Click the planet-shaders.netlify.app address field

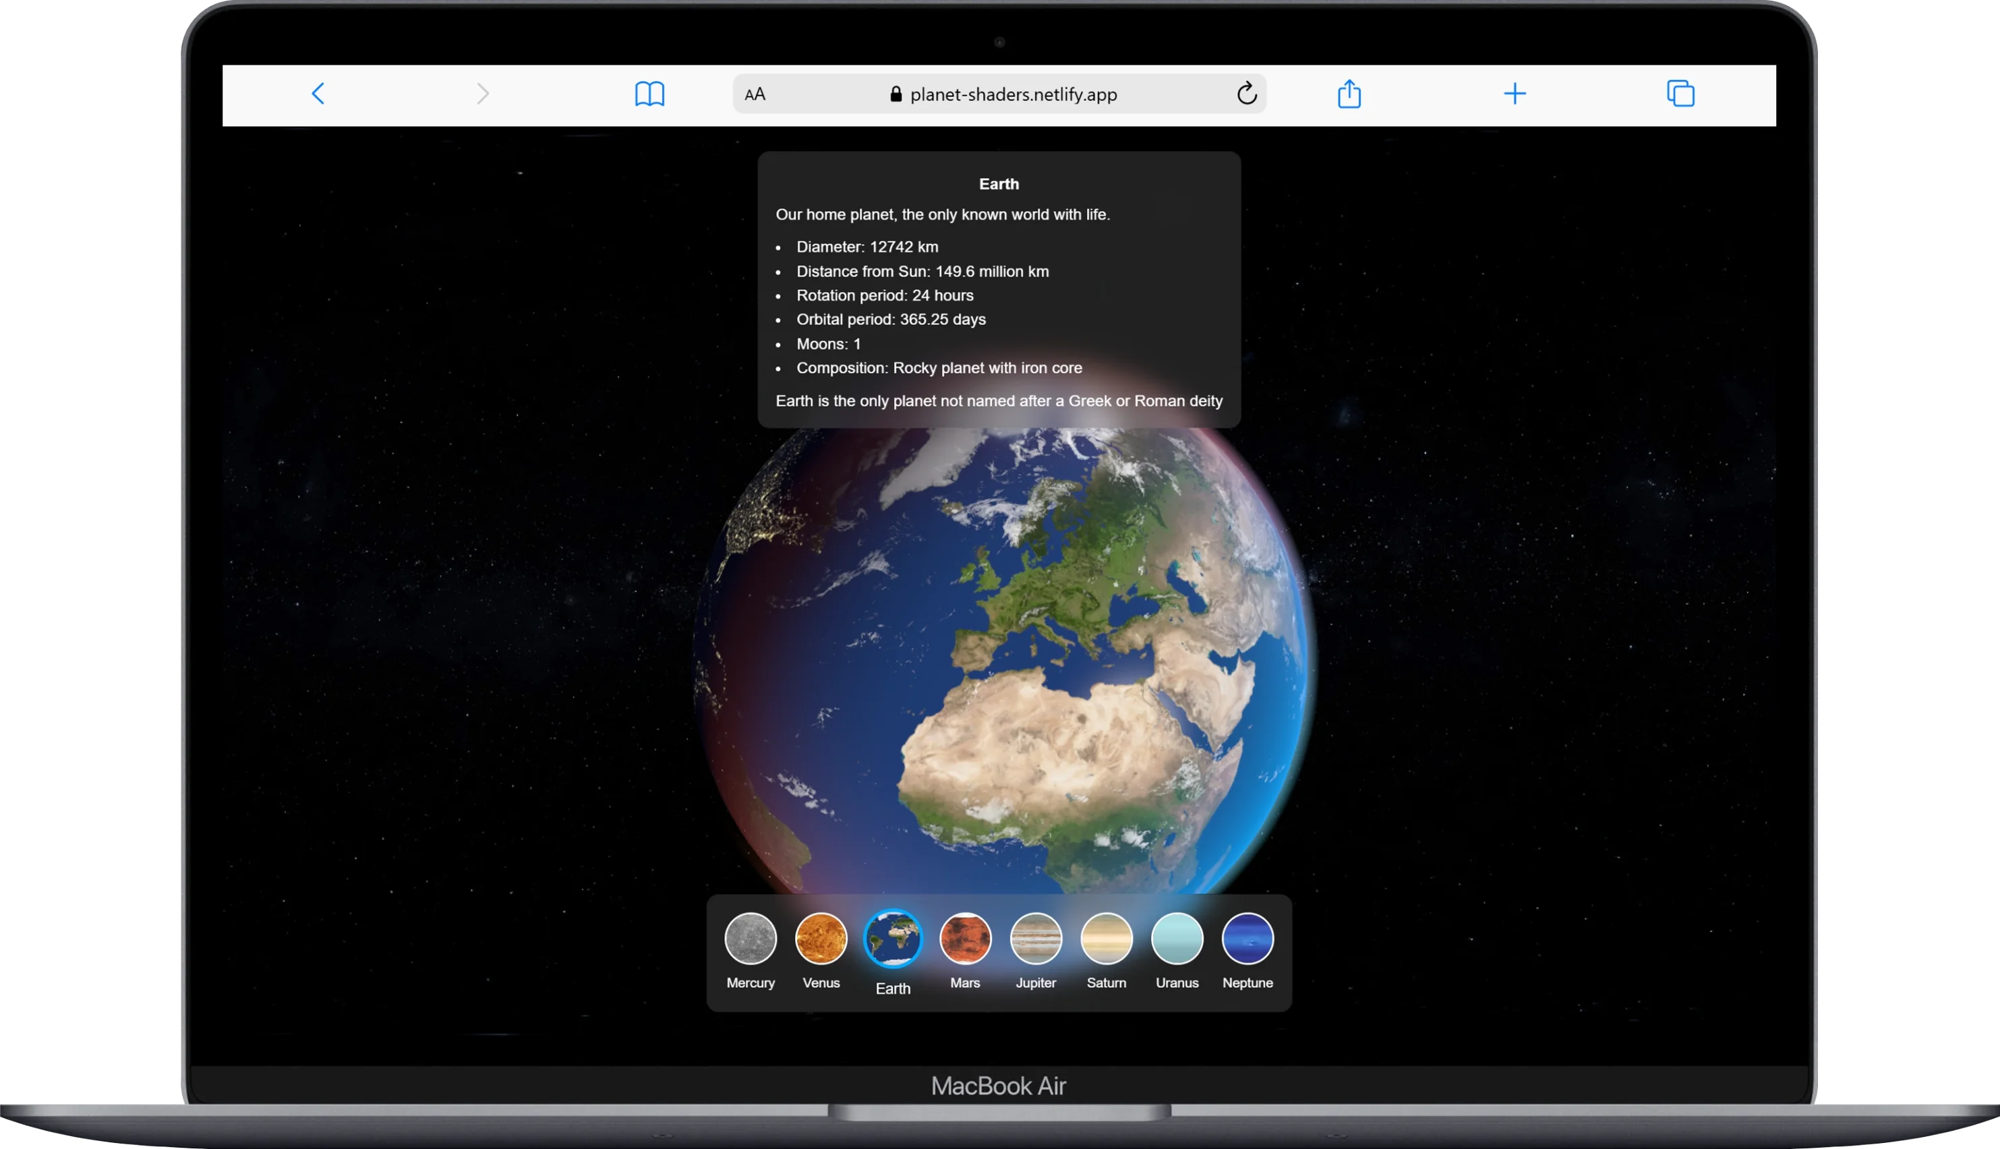point(1013,94)
